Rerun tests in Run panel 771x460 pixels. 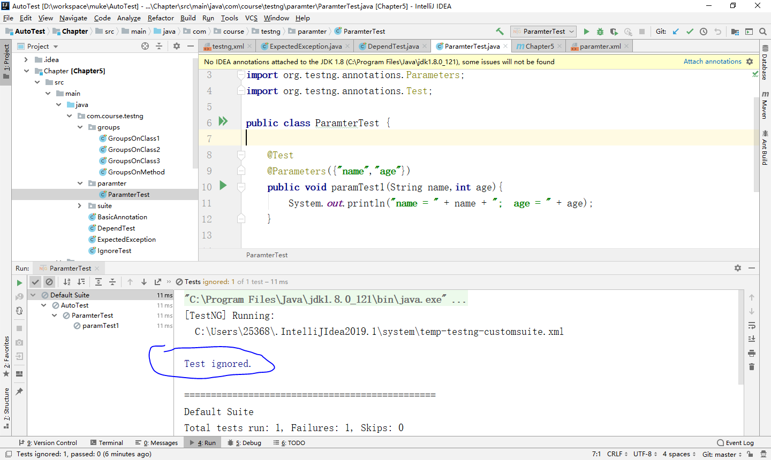coord(19,282)
